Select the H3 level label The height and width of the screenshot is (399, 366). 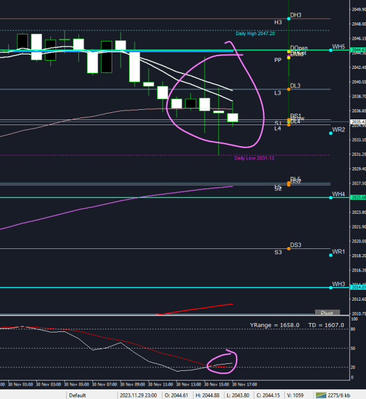(x=278, y=22)
